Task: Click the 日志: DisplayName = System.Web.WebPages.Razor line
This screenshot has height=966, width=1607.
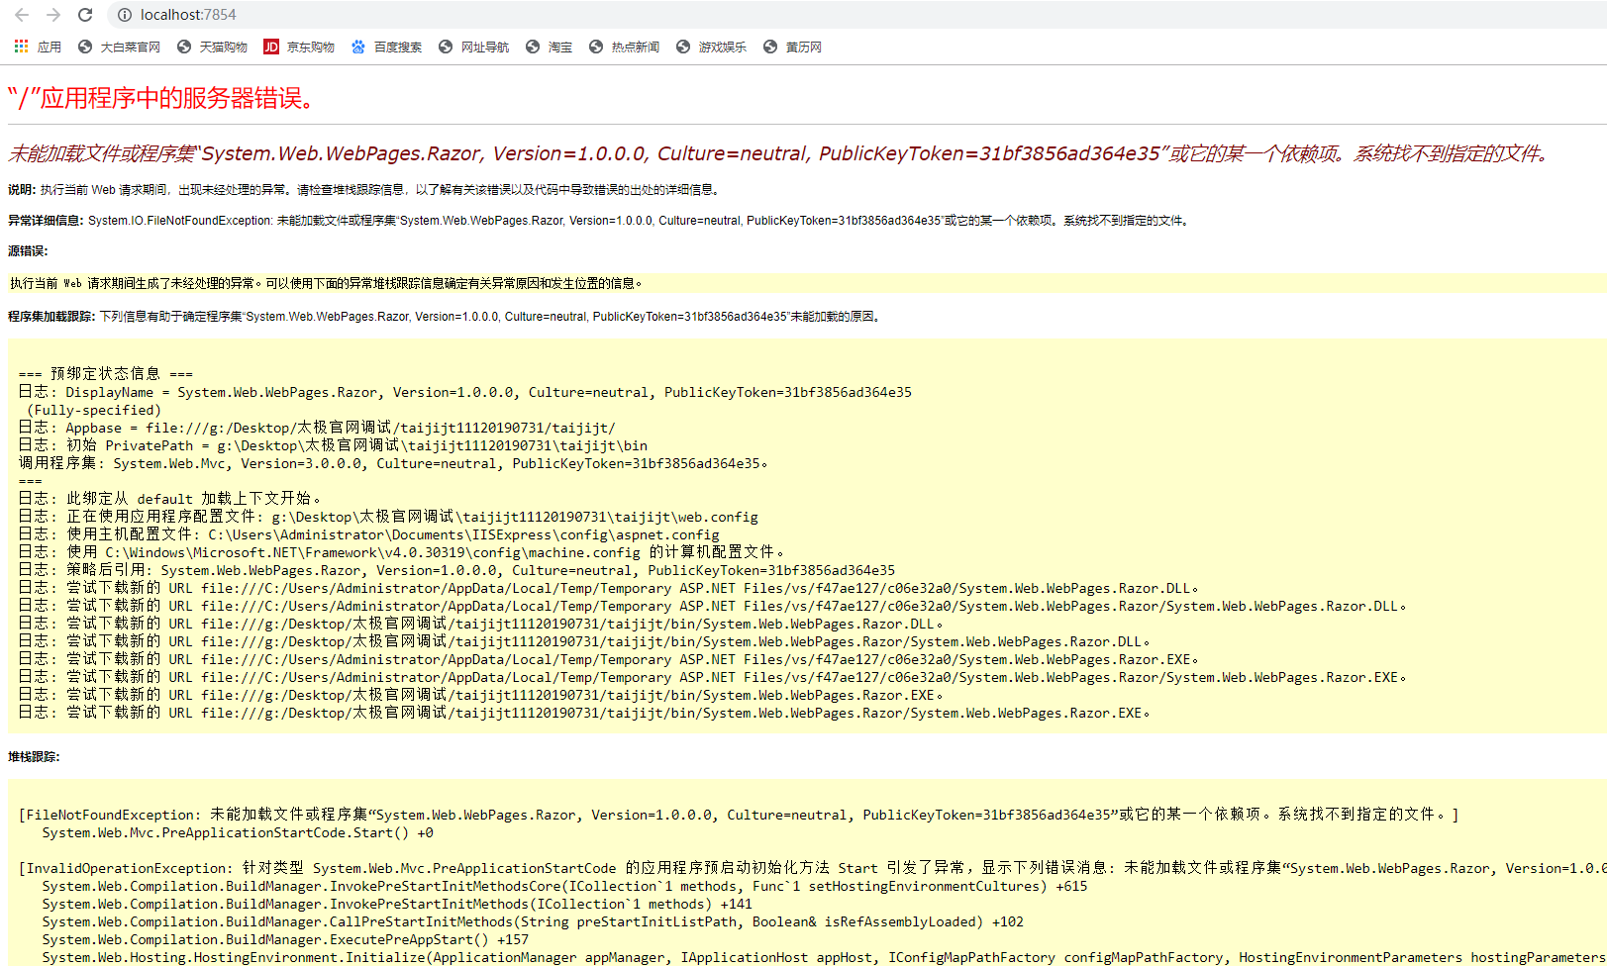Action: (x=465, y=392)
